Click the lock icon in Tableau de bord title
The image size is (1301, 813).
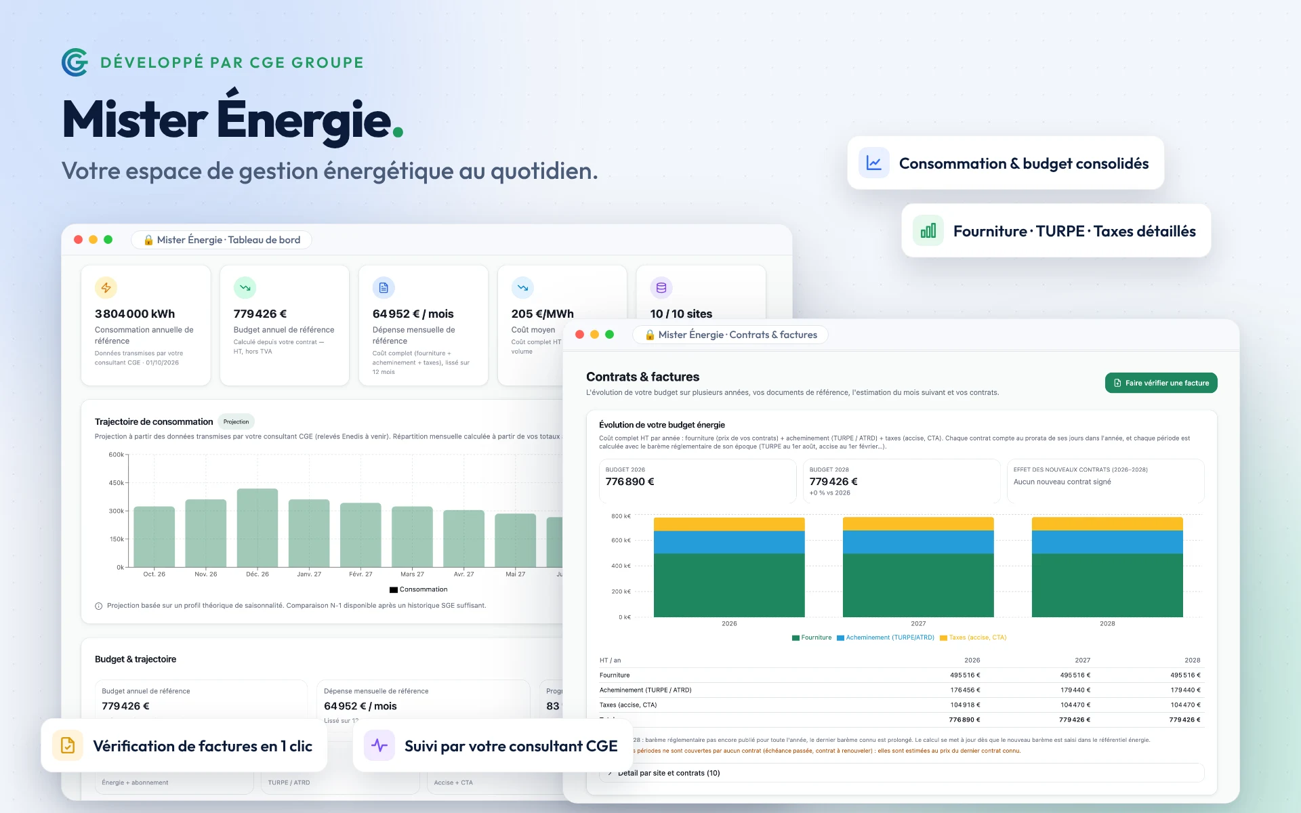[148, 240]
